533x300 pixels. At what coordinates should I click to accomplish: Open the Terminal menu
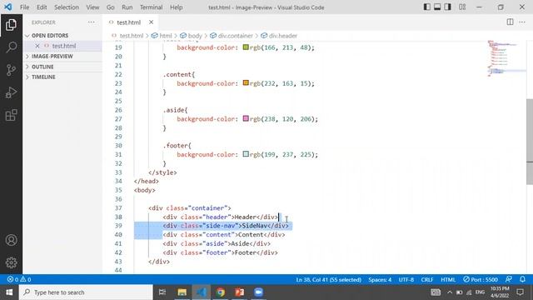click(151, 7)
